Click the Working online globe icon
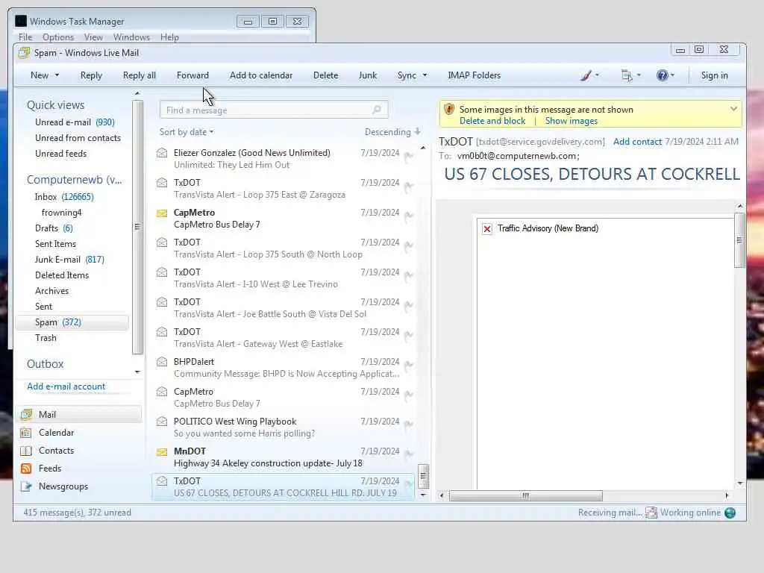Image resolution: width=764 pixels, height=573 pixels. [x=730, y=513]
